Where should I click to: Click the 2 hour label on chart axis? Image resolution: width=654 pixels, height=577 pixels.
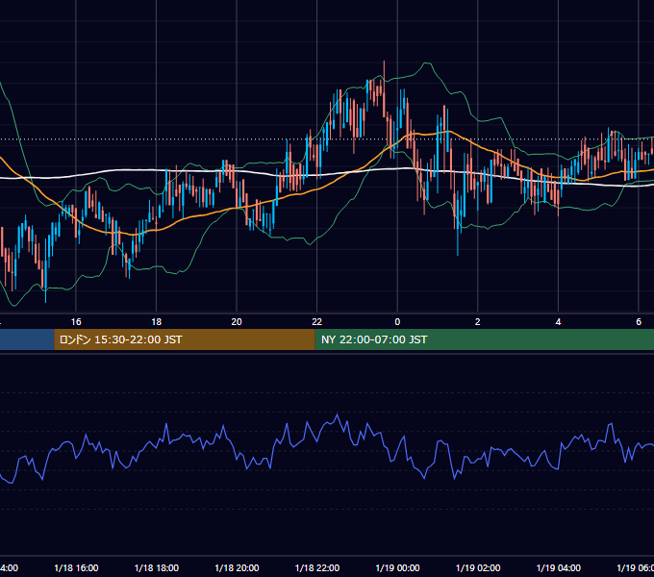(x=478, y=322)
